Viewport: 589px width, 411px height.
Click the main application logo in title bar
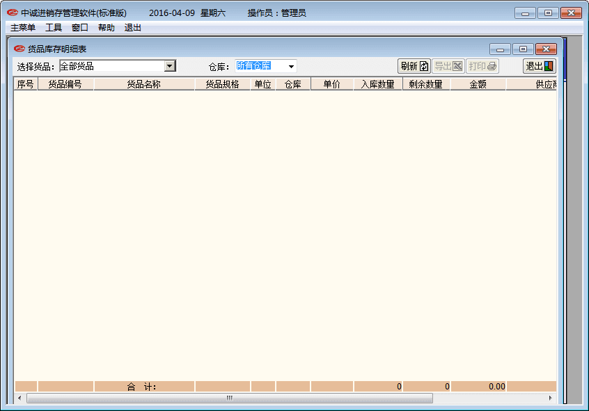[x=12, y=13]
